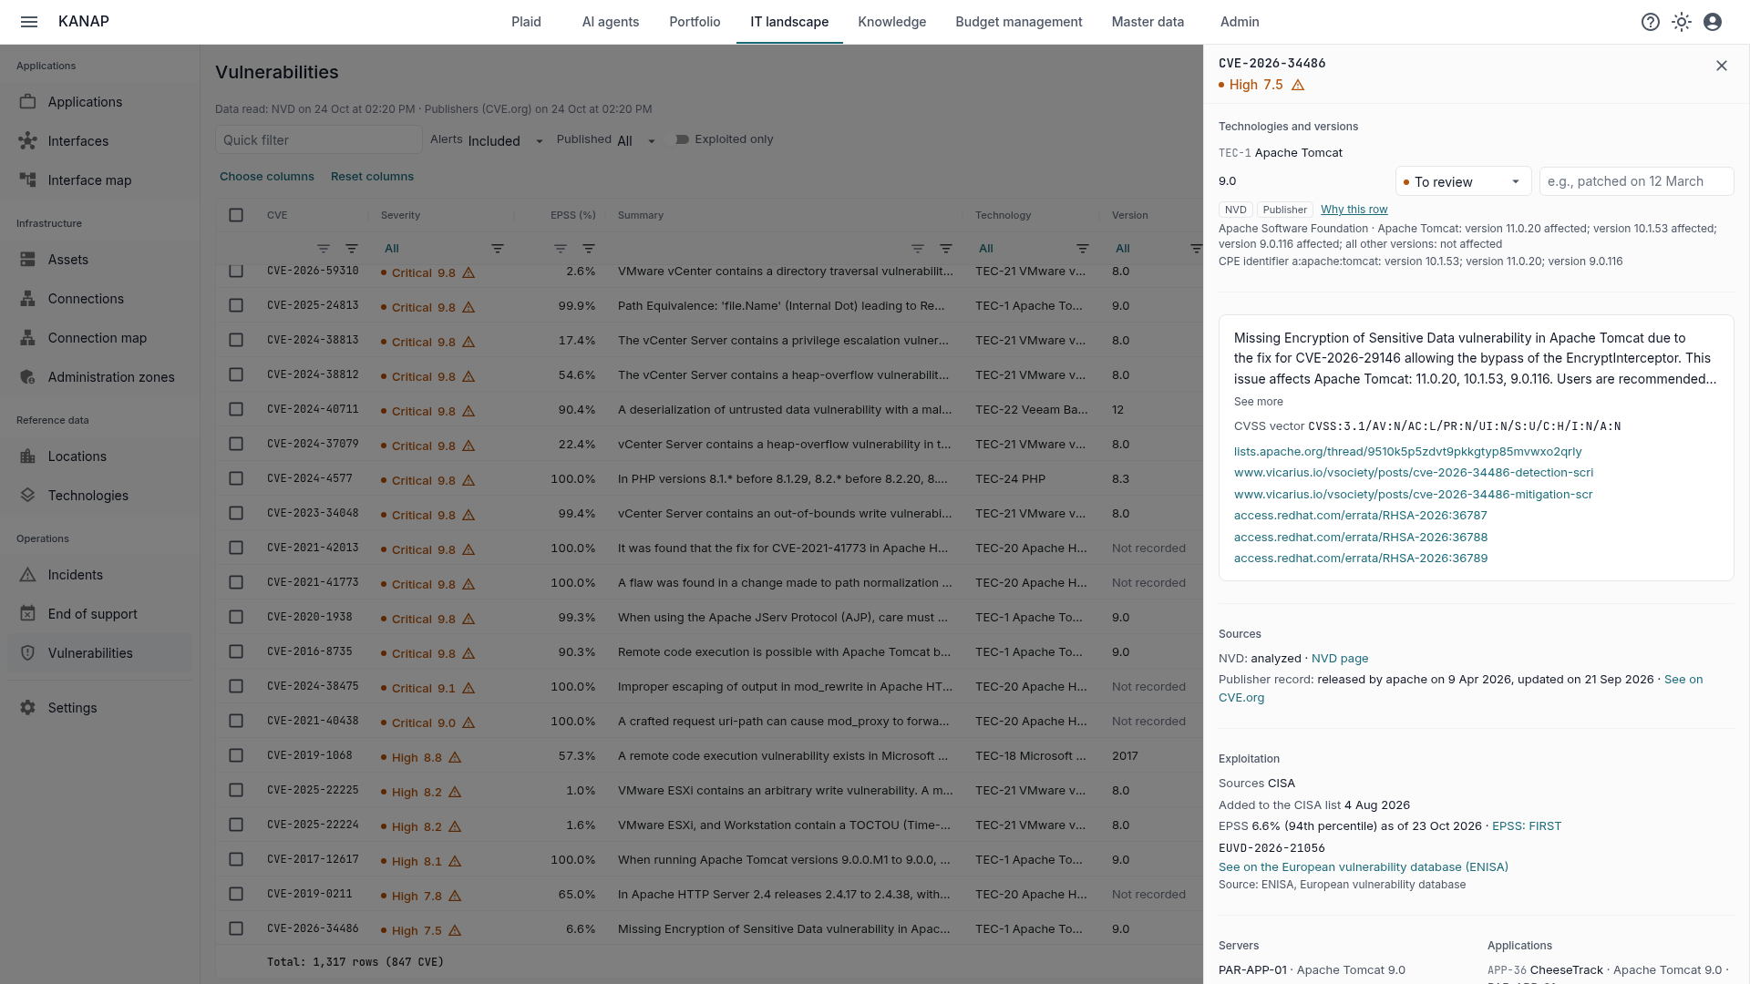Select checkbox for CVE-2020-1938 row
This screenshot has height=984, width=1750.
(x=236, y=617)
